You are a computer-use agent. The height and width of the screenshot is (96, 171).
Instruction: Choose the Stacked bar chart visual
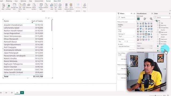coord(138,23)
